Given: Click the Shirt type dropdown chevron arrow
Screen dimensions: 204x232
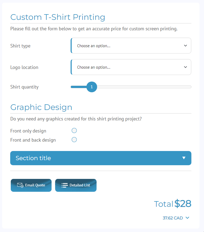Looking at the screenshot, I should (x=185, y=46).
